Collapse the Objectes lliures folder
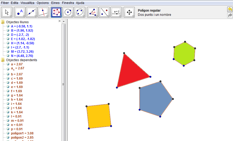 (3, 22)
